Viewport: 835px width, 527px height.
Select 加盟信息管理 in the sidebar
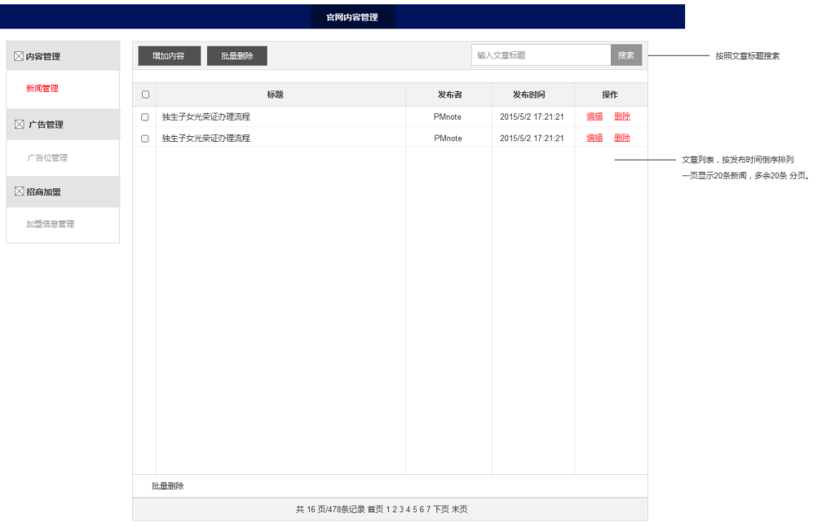click(51, 223)
